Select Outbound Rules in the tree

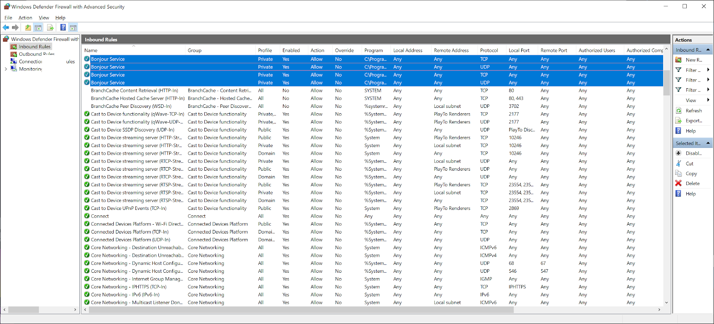[x=36, y=54]
